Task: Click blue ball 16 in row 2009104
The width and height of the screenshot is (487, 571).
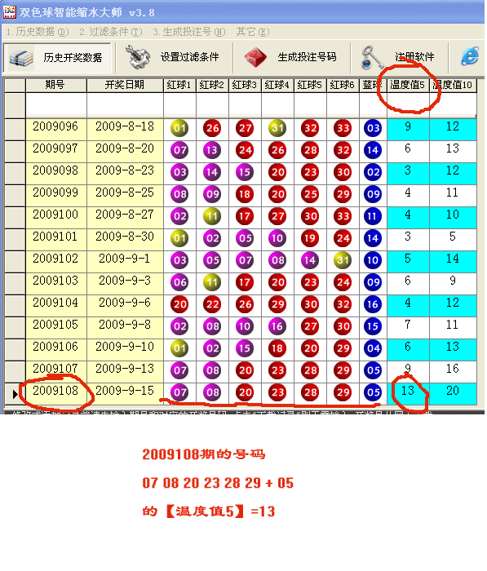Action: (x=373, y=304)
